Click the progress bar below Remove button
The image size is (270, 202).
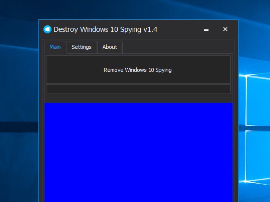coord(138,89)
